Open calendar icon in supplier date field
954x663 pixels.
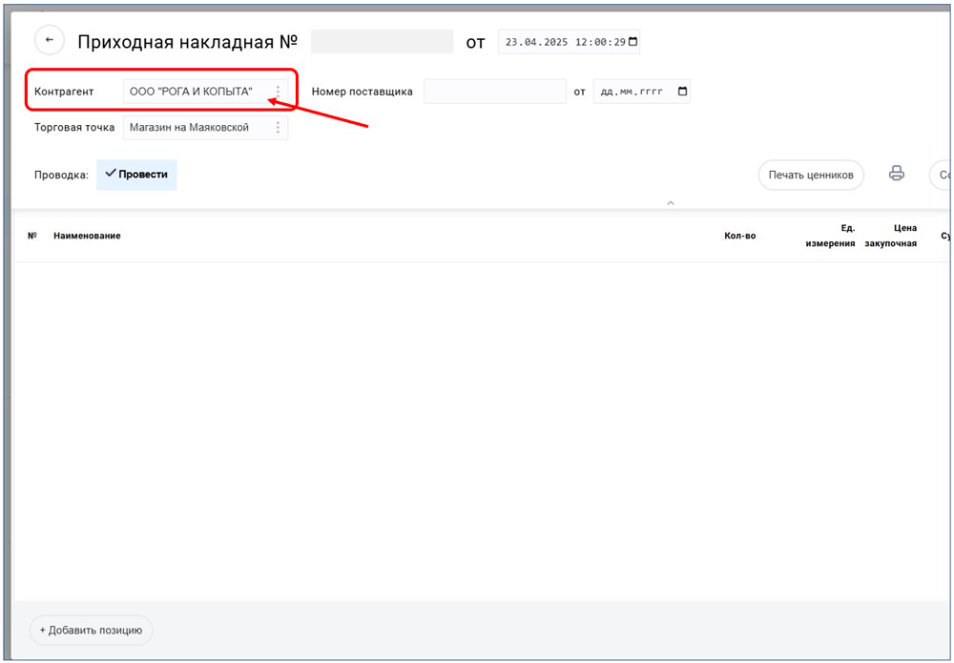[682, 92]
